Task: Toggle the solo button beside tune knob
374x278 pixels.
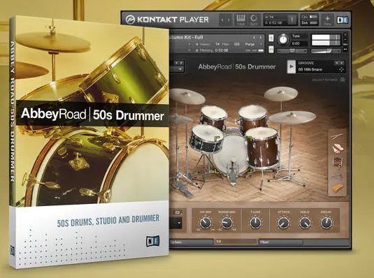Action: 271,38
